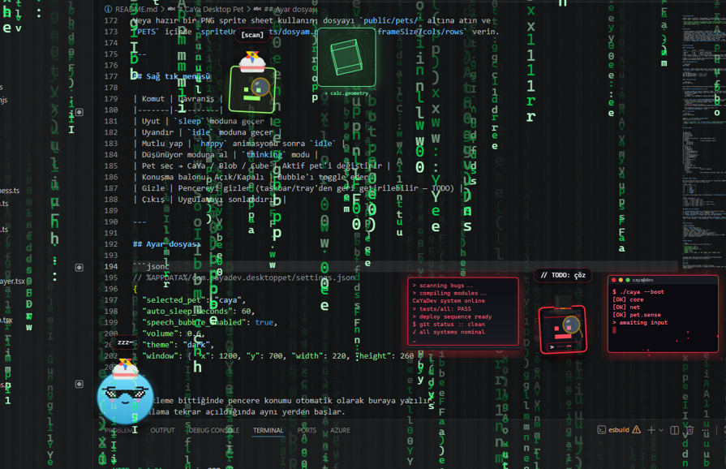
Task: Click the README.md info icon in breadcrumb
Action: tap(108, 9)
